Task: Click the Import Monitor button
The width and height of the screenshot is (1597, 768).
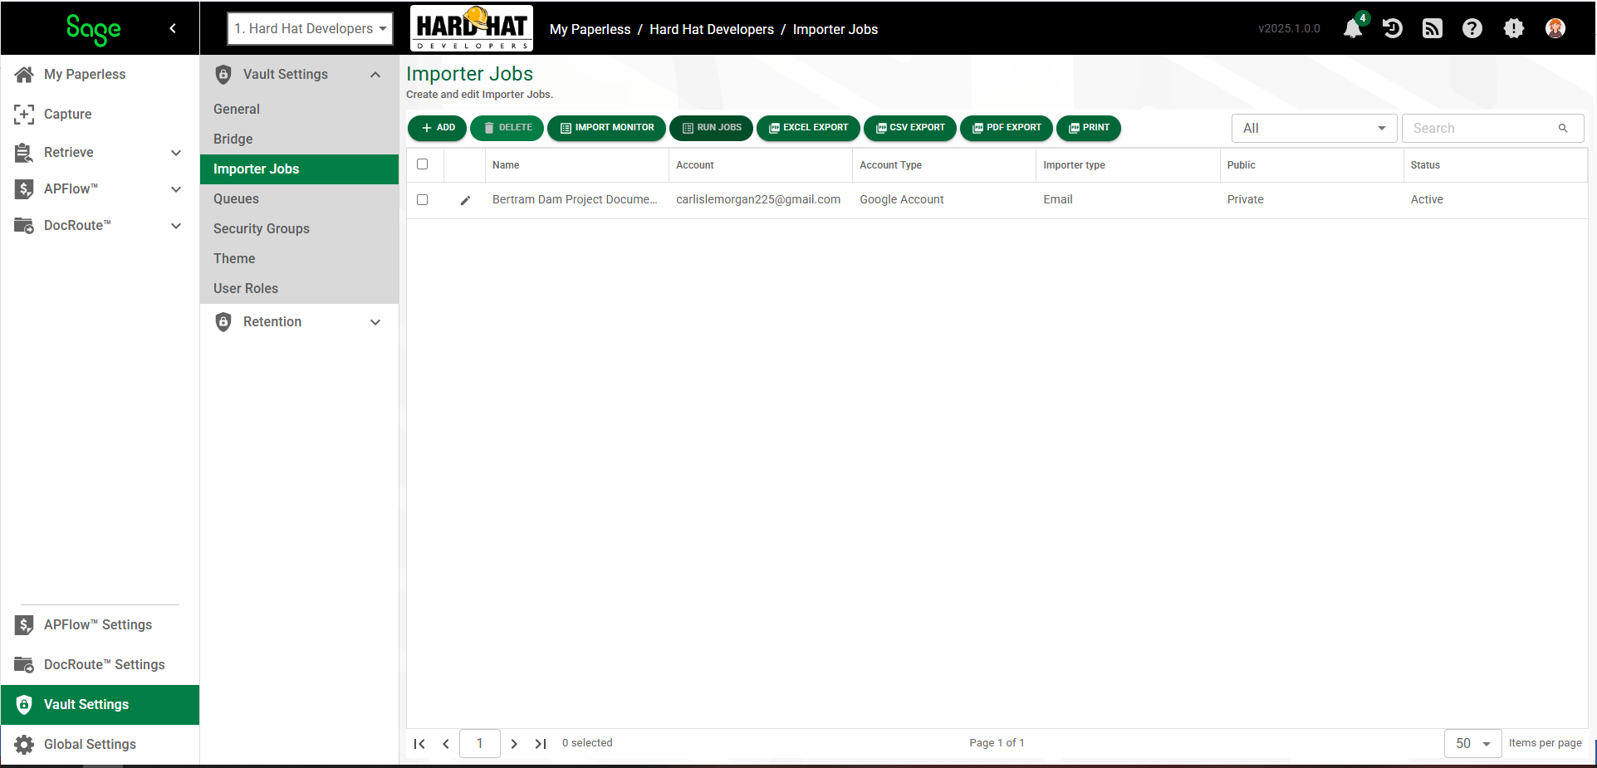Action: (607, 128)
